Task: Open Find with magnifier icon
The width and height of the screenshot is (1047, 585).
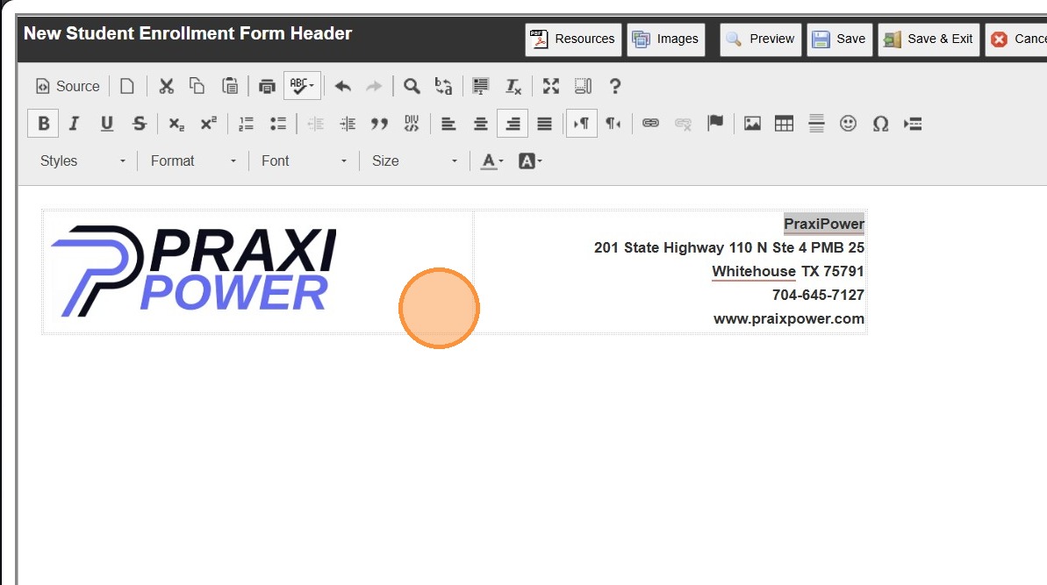Action: [x=412, y=86]
